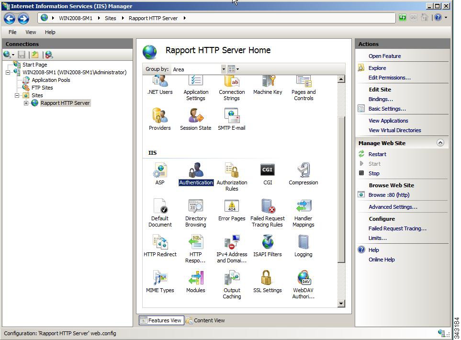Click the Forward navigation arrow
This screenshot has width=461, height=340.
coord(23,18)
